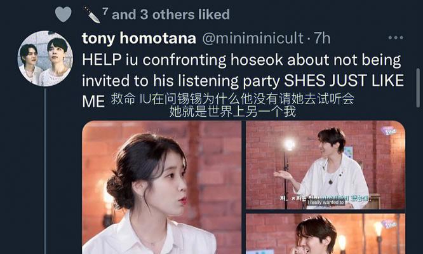This screenshot has height=254, width=423.
Task: Open the "and 3 others liked" list
Action: click(x=171, y=15)
